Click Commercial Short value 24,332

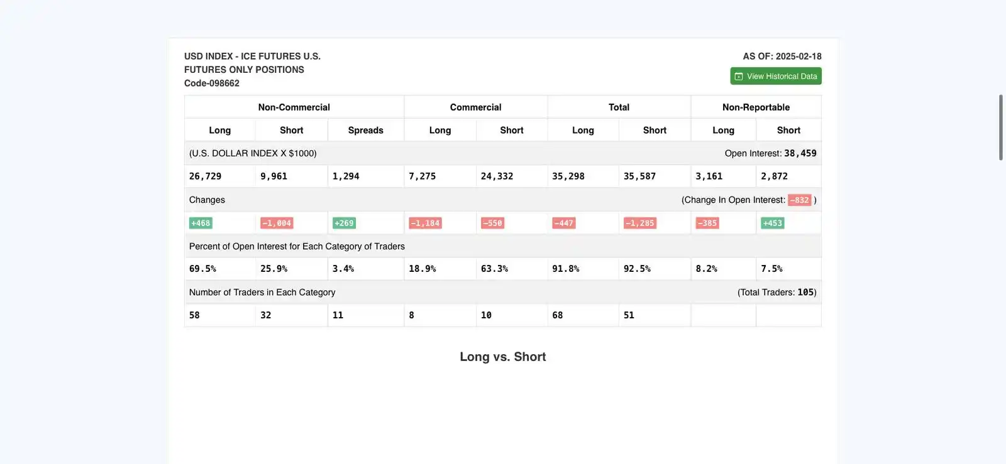click(x=497, y=176)
